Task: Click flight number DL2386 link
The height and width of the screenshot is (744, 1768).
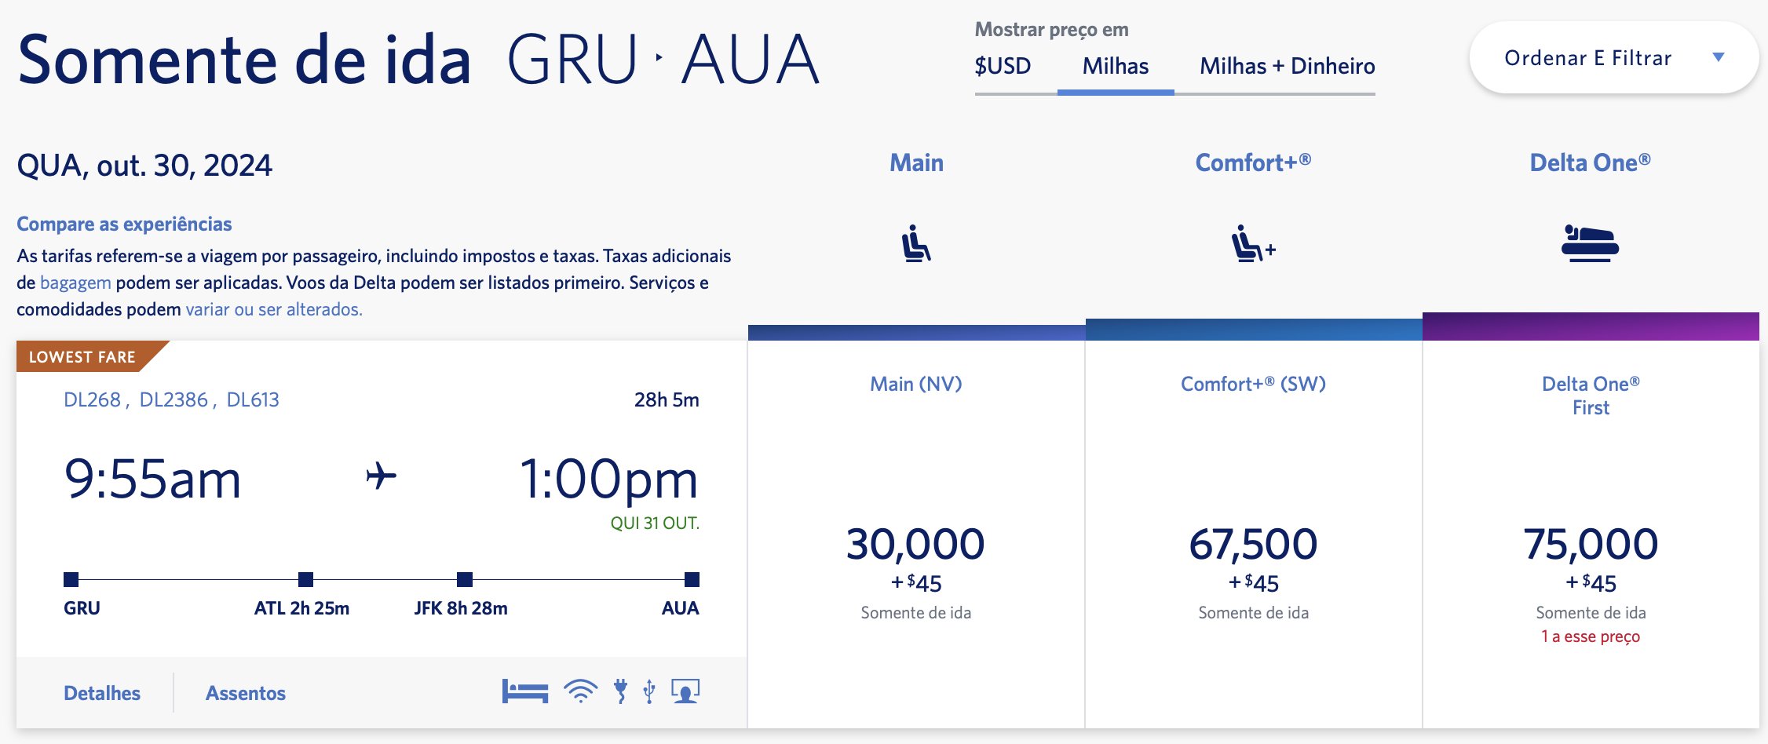Action: [x=174, y=399]
